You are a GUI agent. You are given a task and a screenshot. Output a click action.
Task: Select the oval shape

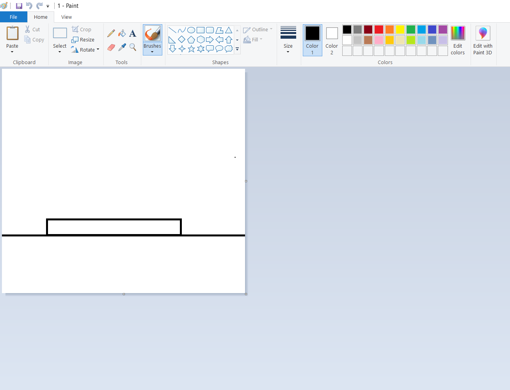pyautogui.click(x=191, y=30)
